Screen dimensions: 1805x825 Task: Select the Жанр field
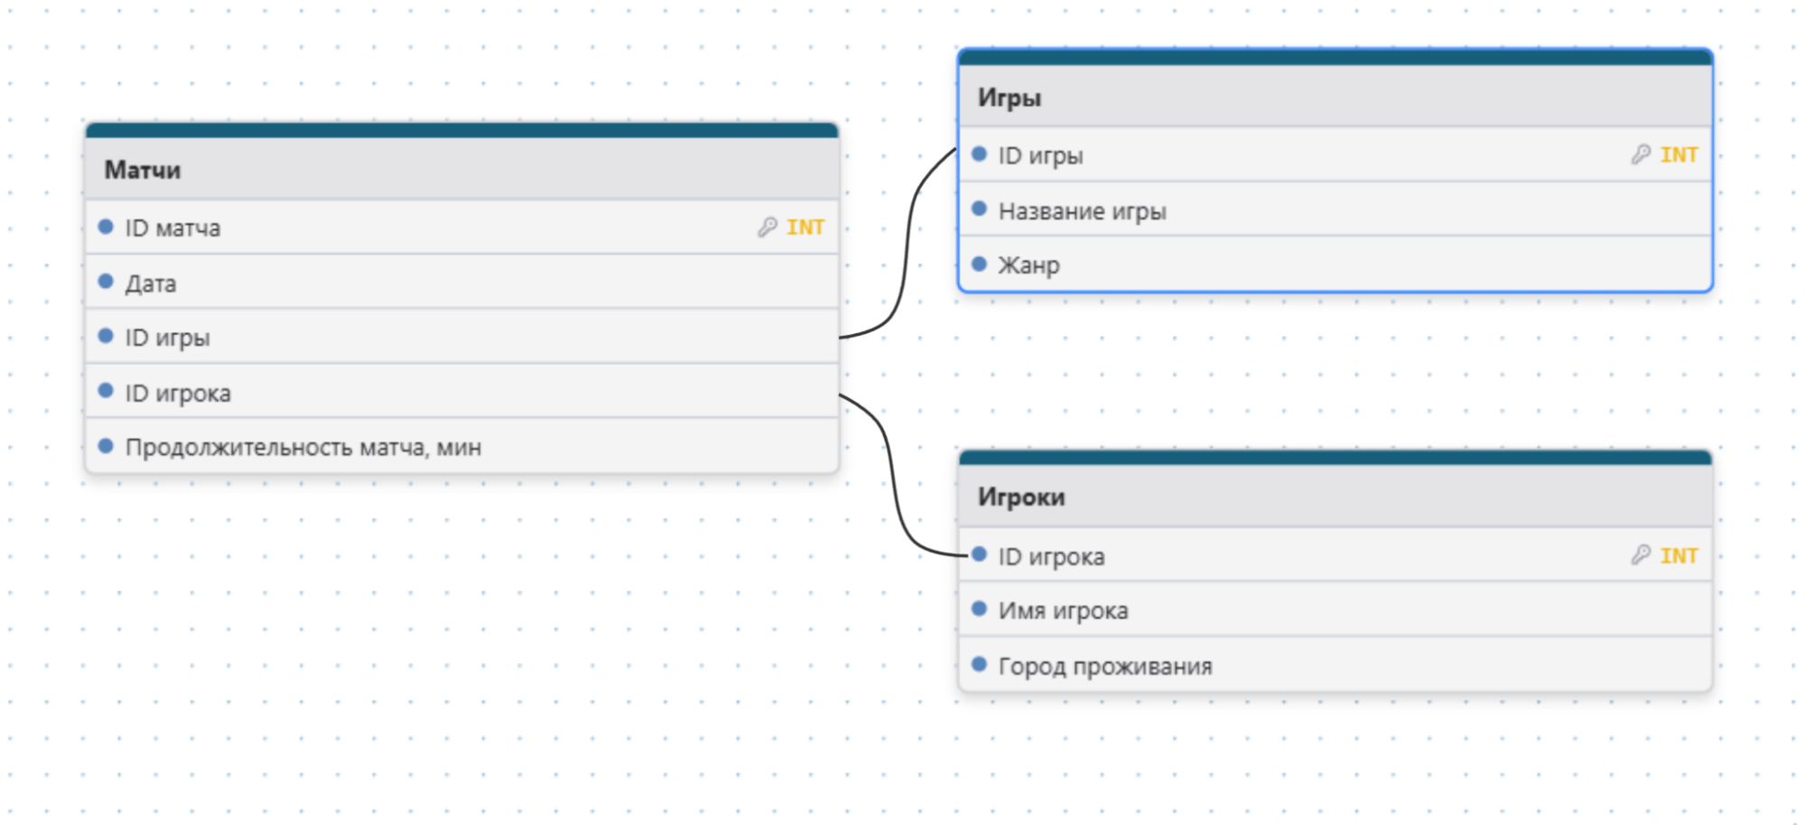click(1335, 264)
